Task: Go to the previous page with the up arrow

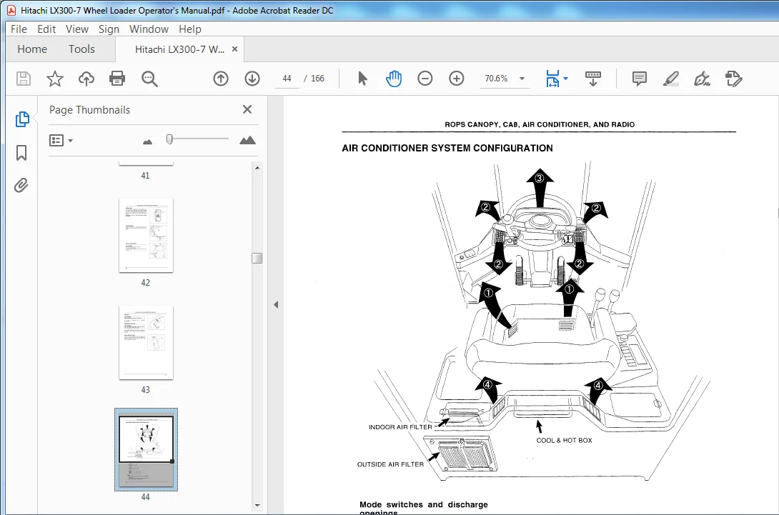Action: click(x=221, y=79)
